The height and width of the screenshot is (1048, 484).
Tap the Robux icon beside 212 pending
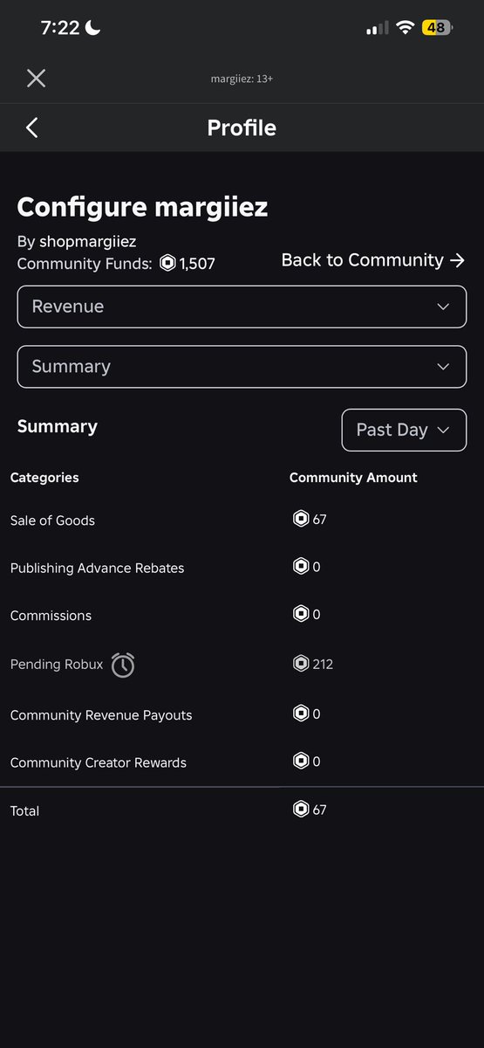301,665
